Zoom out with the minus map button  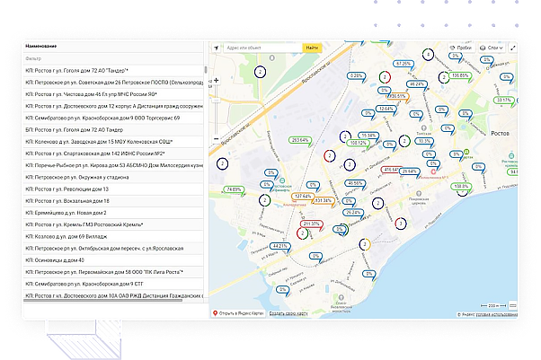[x=216, y=138]
